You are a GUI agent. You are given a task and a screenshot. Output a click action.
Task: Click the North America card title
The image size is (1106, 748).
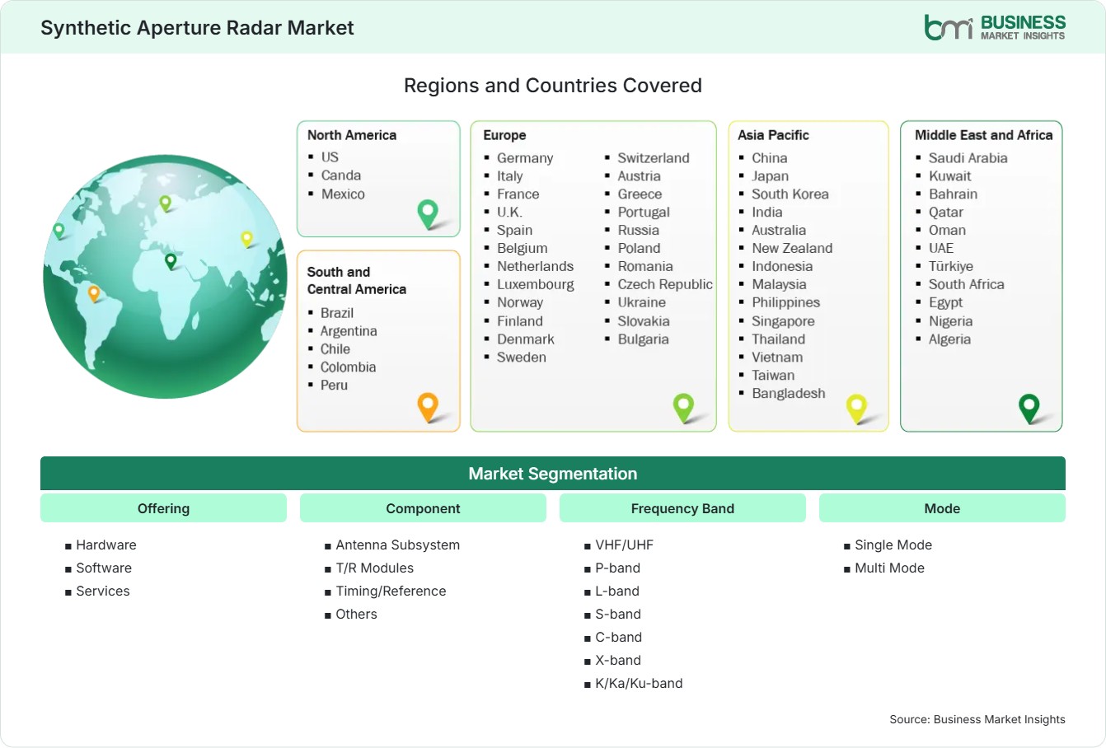pos(352,135)
